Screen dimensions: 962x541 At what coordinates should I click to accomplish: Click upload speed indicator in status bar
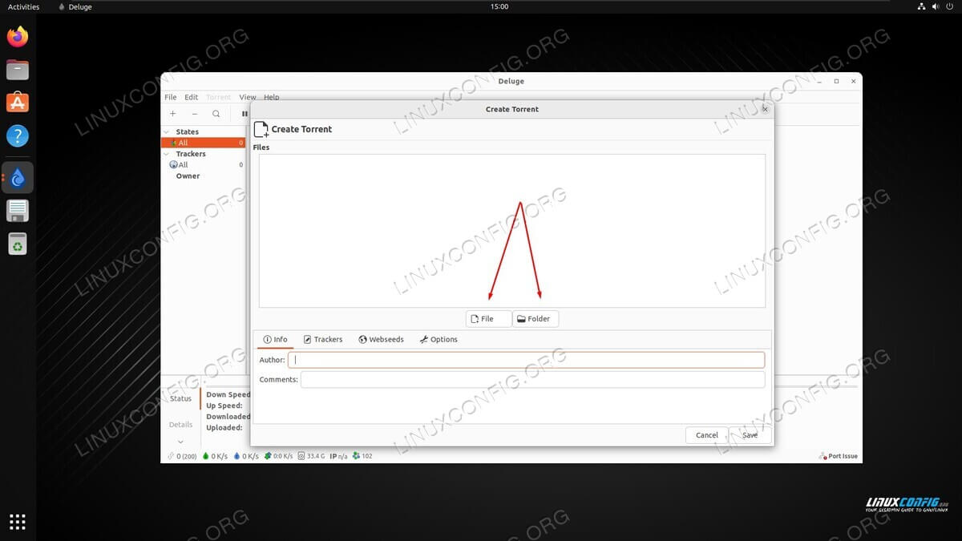[246, 456]
